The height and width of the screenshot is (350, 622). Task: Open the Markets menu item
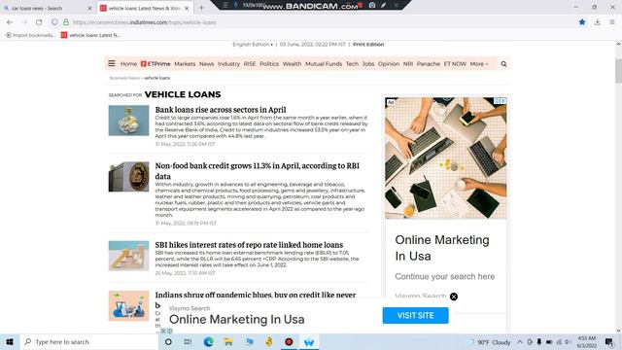[x=185, y=64]
